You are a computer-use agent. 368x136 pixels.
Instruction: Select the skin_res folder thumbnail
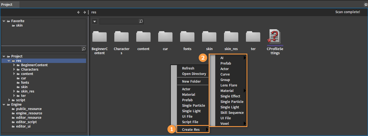tap(231, 36)
